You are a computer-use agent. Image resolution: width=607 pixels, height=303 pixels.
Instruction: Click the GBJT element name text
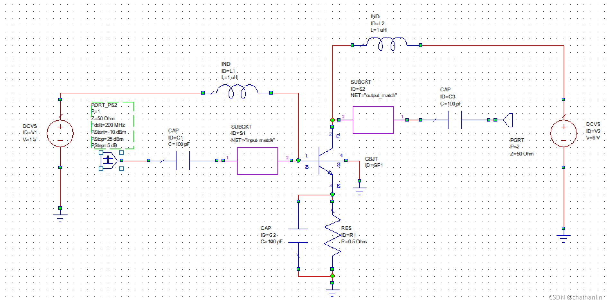point(371,159)
